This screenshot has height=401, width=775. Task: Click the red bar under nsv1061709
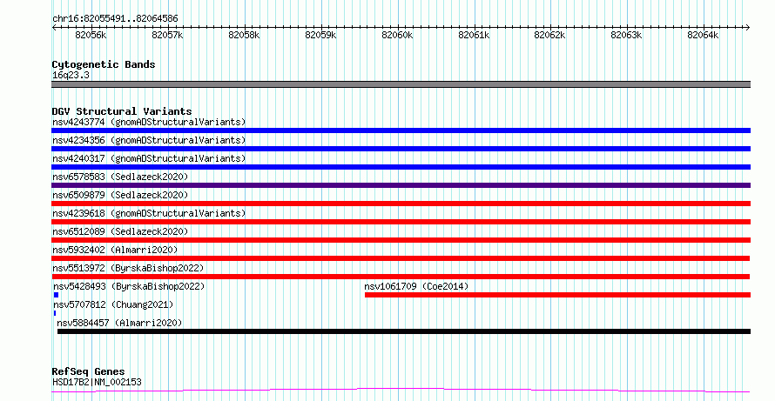(x=557, y=295)
